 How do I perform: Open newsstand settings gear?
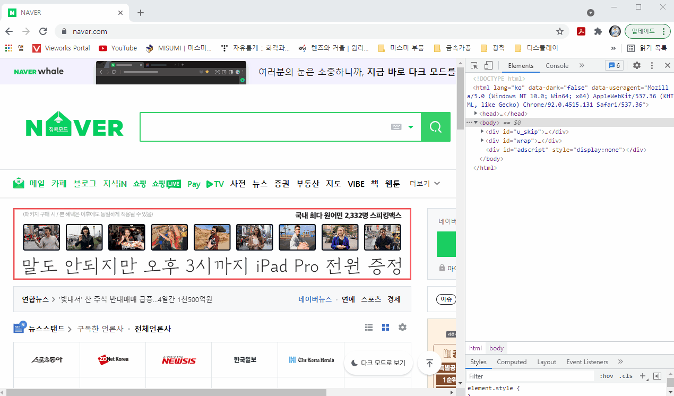402,327
